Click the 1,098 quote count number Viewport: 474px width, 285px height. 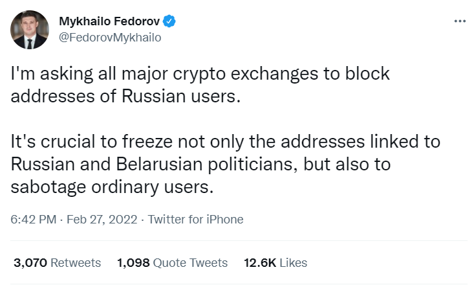pyautogui.click(x=133, y=263)
